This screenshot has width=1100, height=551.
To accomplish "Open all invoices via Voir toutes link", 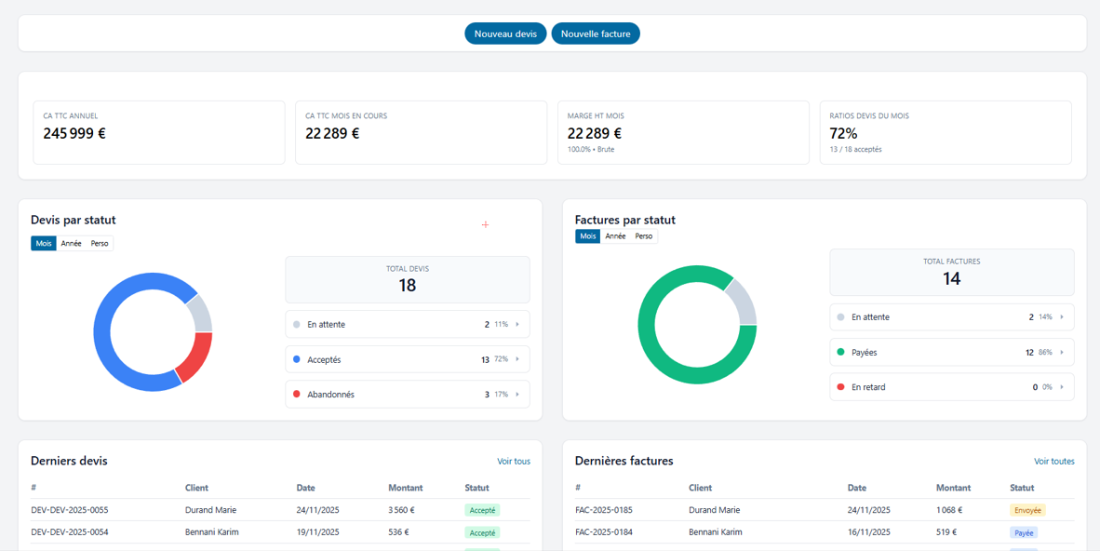I will click(x=1053, y=461).
